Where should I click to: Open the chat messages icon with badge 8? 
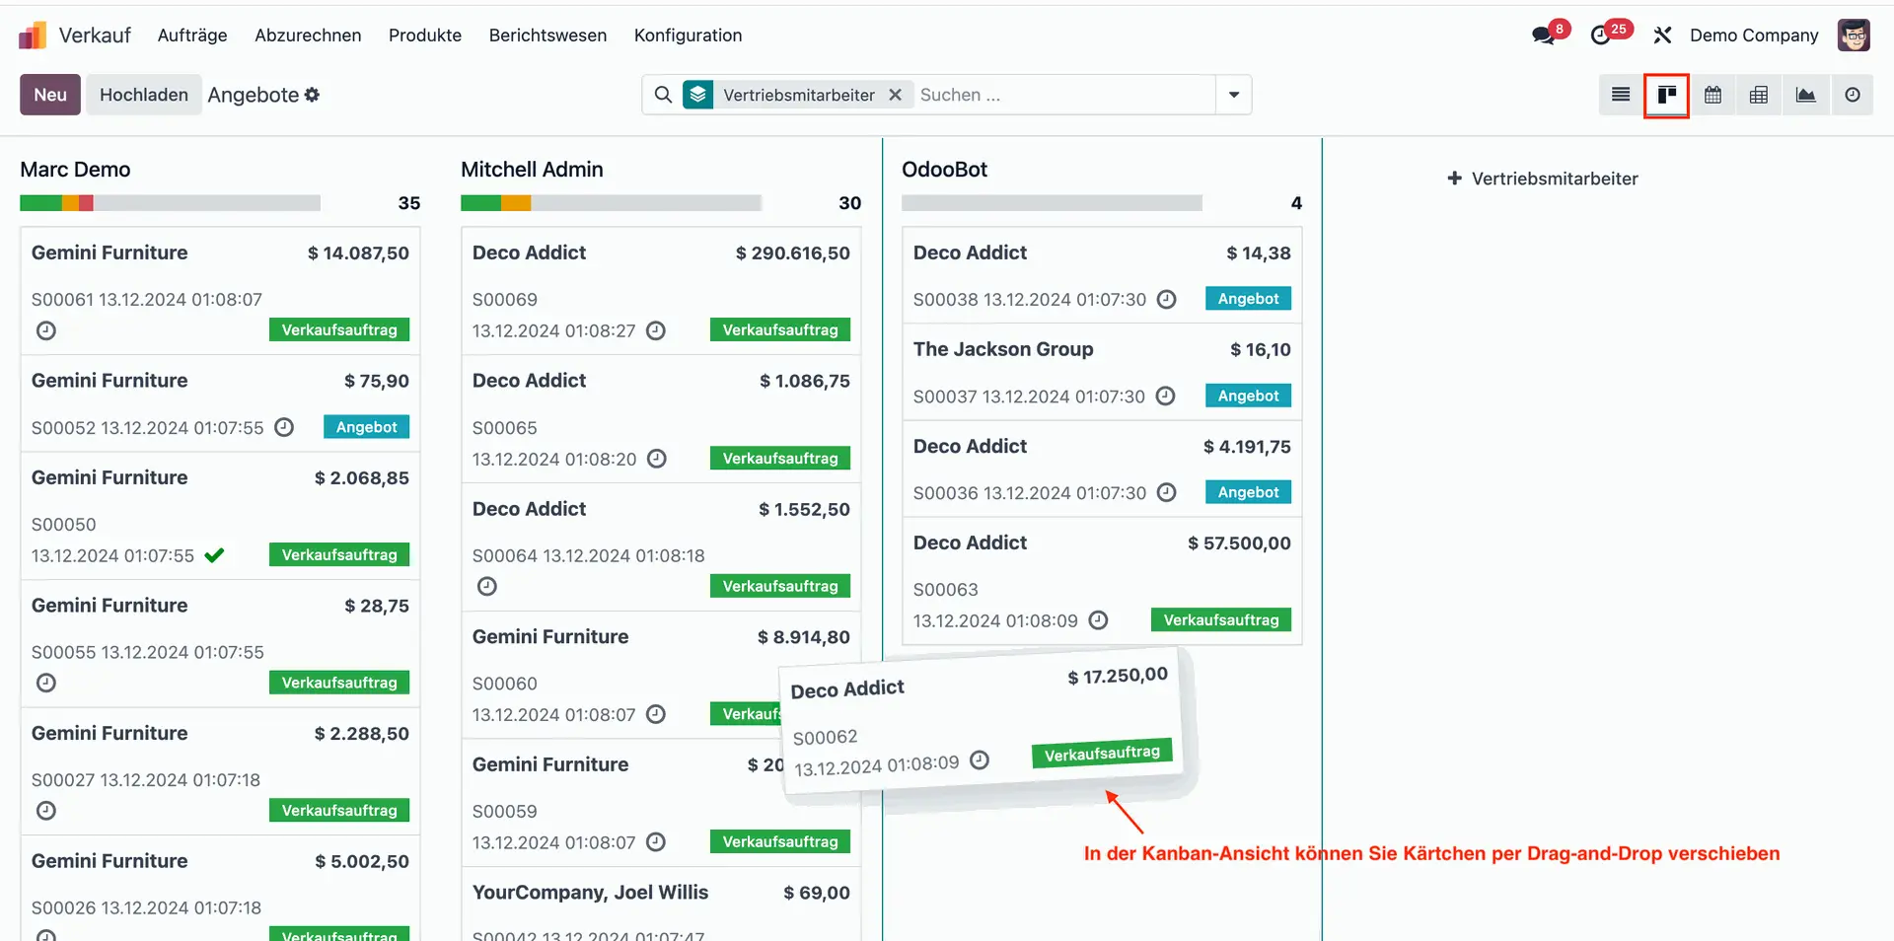coord(1544,36)
